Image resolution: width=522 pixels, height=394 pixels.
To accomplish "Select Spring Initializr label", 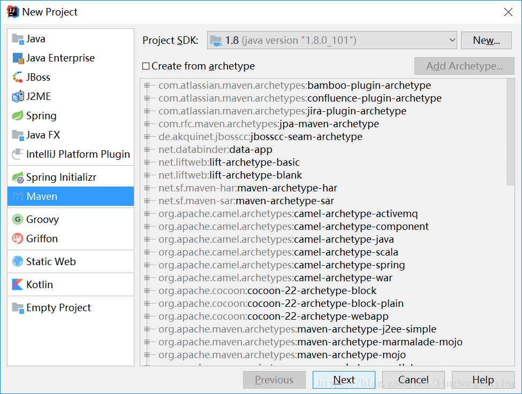I will point(61,177).
